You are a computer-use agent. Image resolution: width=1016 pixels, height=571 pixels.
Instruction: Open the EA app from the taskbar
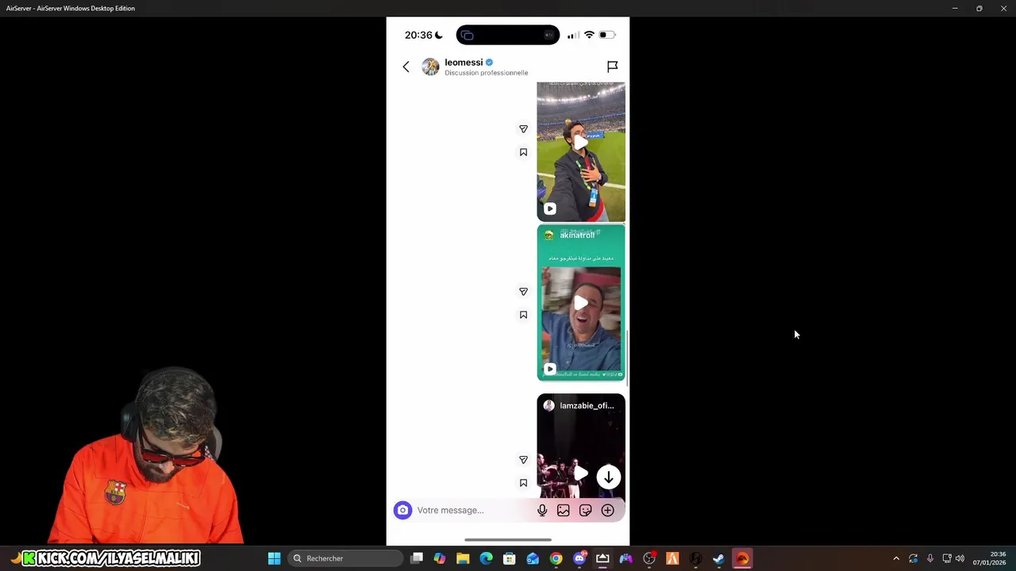(x=742, y=558)
